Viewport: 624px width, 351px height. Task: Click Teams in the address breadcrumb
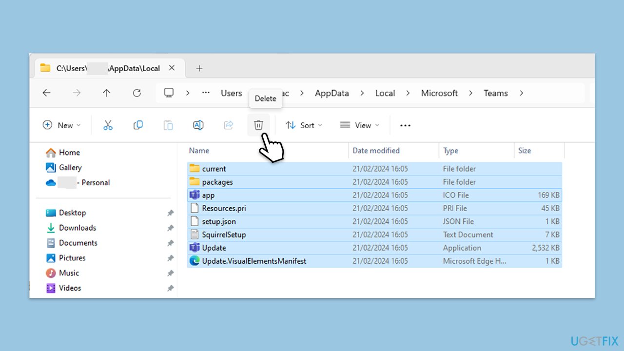point(496,93)
